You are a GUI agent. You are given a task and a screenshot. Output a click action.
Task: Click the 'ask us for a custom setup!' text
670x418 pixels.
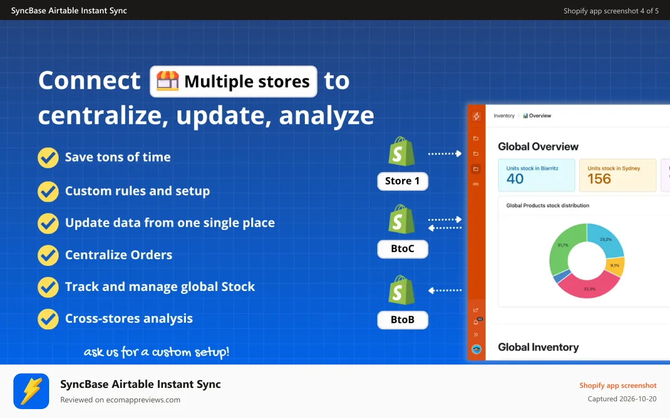coord(156,352)
